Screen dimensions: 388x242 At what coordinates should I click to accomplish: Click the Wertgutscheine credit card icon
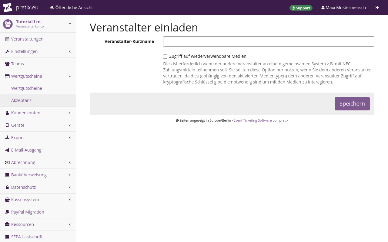pyautogui.click(x=7, y=76)
